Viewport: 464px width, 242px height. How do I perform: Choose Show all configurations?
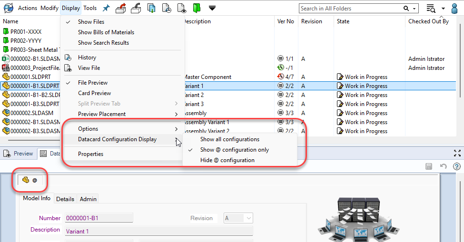229,139
